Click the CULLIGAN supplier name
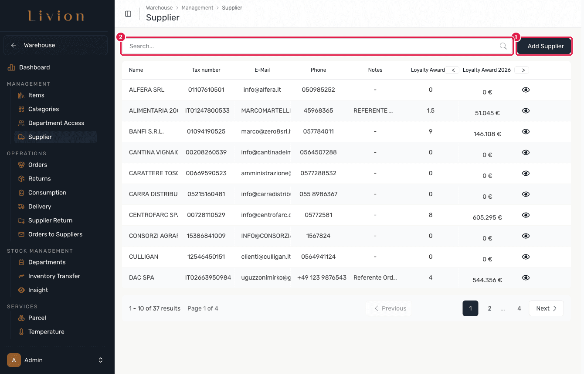584x374 pixels. click(143, 257)
